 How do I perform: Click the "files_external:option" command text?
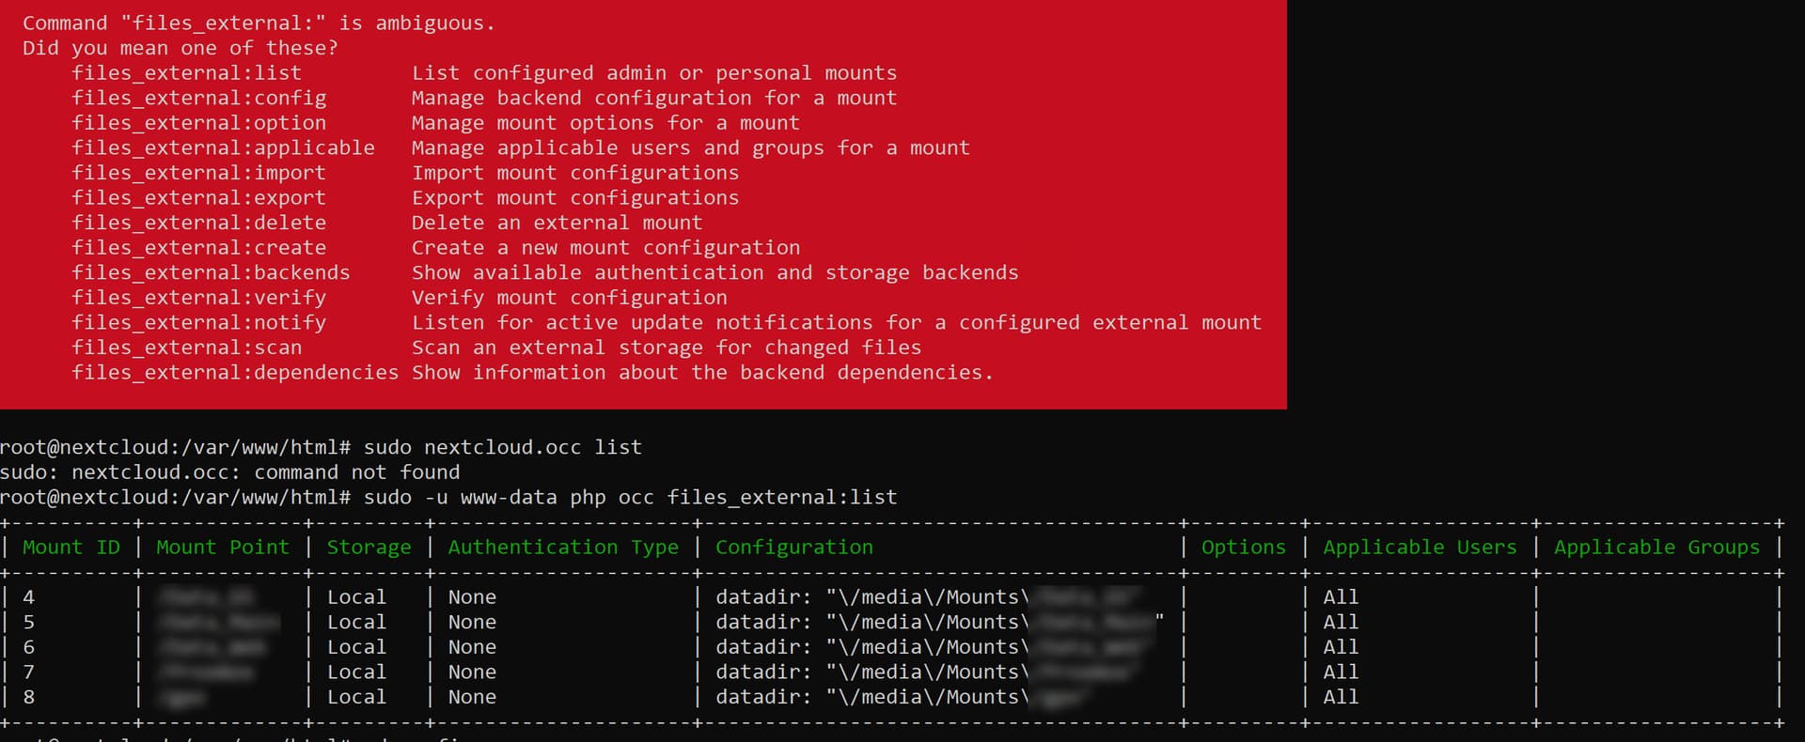(199, 123)
